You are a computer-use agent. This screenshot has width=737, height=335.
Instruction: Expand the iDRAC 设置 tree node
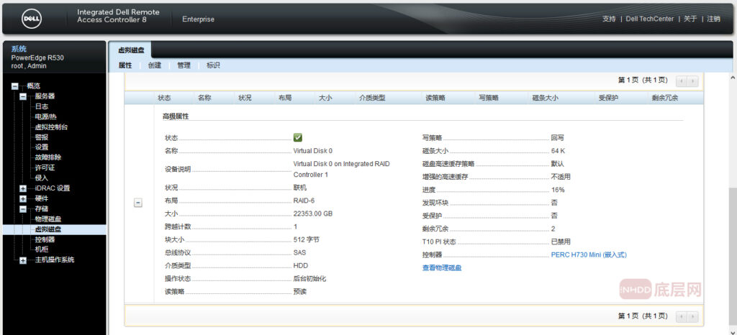click(x=23, y=188)
